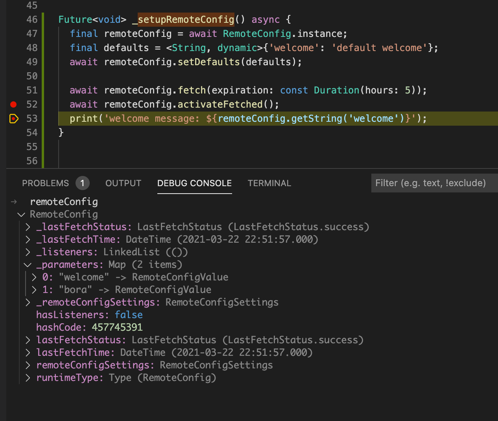
Task: Click line number 54 in gutter
Action: (32, 133)
